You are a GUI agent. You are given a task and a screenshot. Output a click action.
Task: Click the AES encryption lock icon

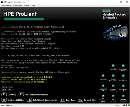[116, 105]
